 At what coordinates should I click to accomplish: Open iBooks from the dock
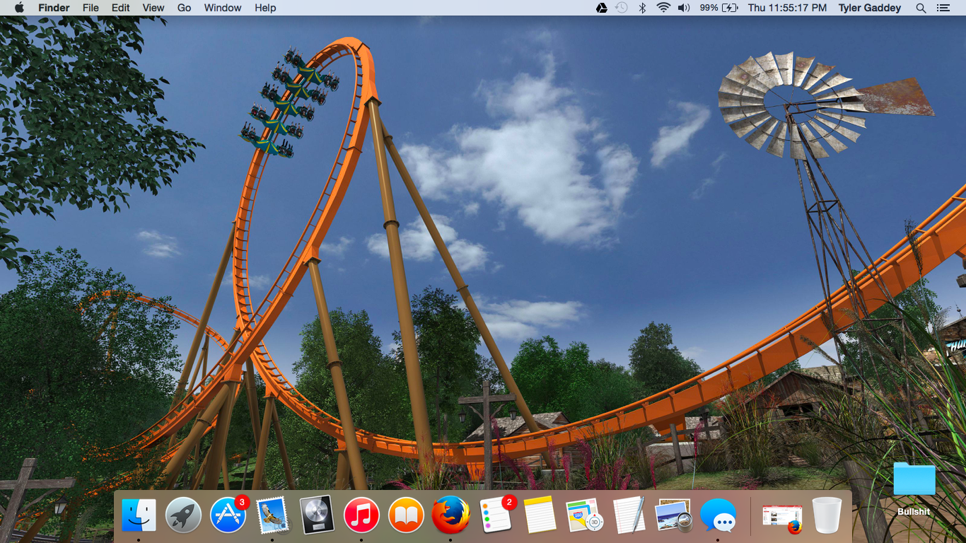[406, 515]
